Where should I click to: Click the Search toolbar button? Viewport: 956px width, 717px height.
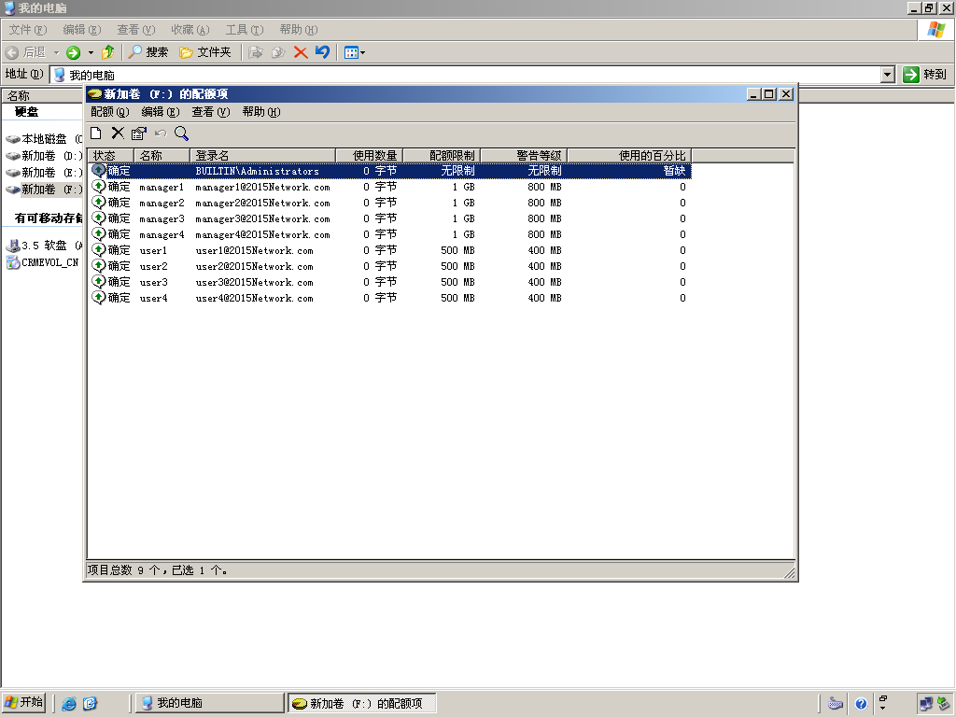tap(148, 52)
